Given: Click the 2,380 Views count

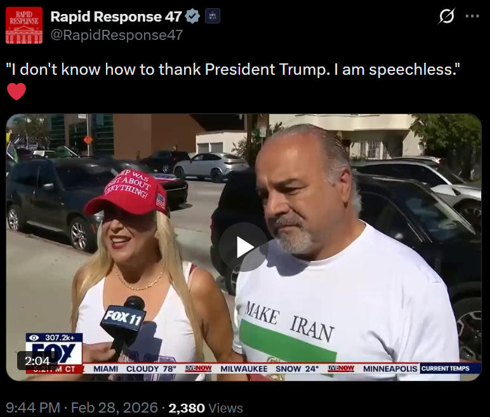Looking at the screenshot, I should 206,408.
